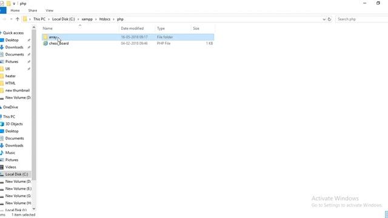Click the 1 KB size cell
Screen dimensions: 388x218
click(209, 43)
